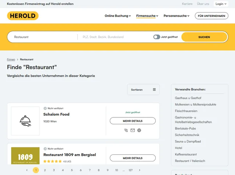
Task: Open Sauna u Dampfbad category
Action: point(188,141)
